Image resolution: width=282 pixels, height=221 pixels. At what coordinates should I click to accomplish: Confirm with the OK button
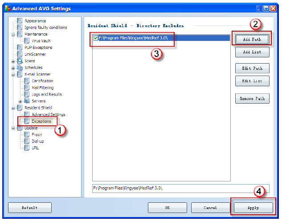[x=167, y=208]
